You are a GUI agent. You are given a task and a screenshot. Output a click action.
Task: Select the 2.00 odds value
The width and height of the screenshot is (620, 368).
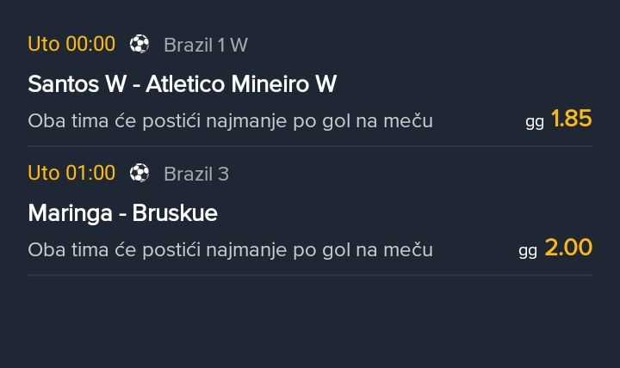pyautogui.click(x=568, y=248)
